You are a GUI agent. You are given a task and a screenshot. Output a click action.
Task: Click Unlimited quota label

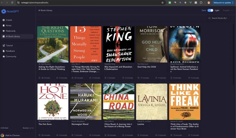[5, 128]
